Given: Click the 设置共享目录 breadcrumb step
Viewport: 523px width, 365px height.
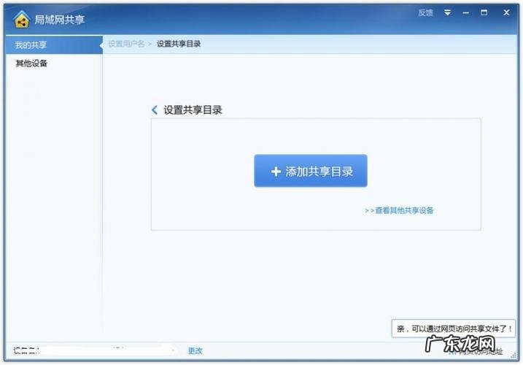Looking at the screenshot, I should pyautogui.click(x=179, y=44).
